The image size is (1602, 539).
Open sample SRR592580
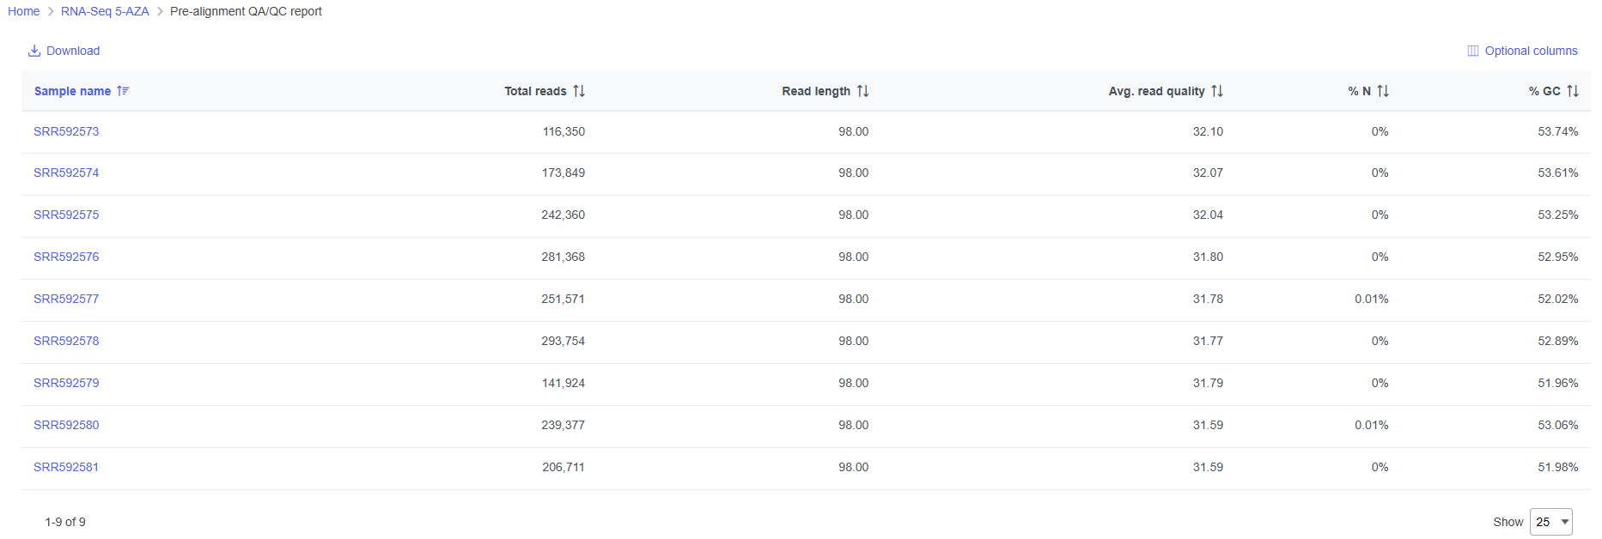tap(66, 425)
